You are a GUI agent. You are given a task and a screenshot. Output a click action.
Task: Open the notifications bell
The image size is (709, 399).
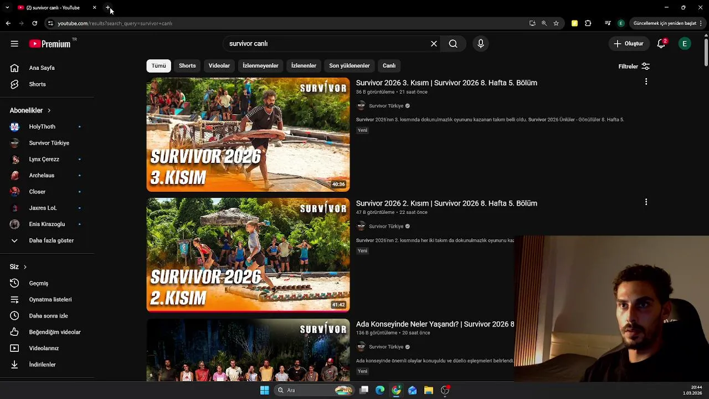pyautogui.click(x=661, y=44)
